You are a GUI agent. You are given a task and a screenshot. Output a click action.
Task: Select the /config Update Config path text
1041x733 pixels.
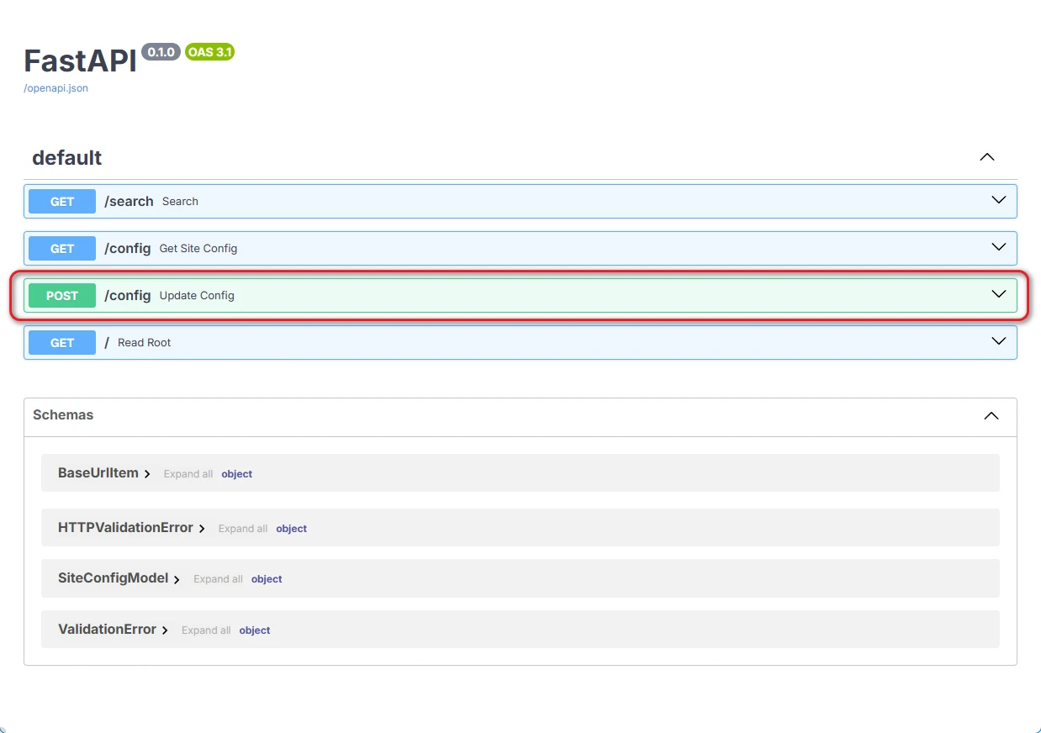pos(128,296)
